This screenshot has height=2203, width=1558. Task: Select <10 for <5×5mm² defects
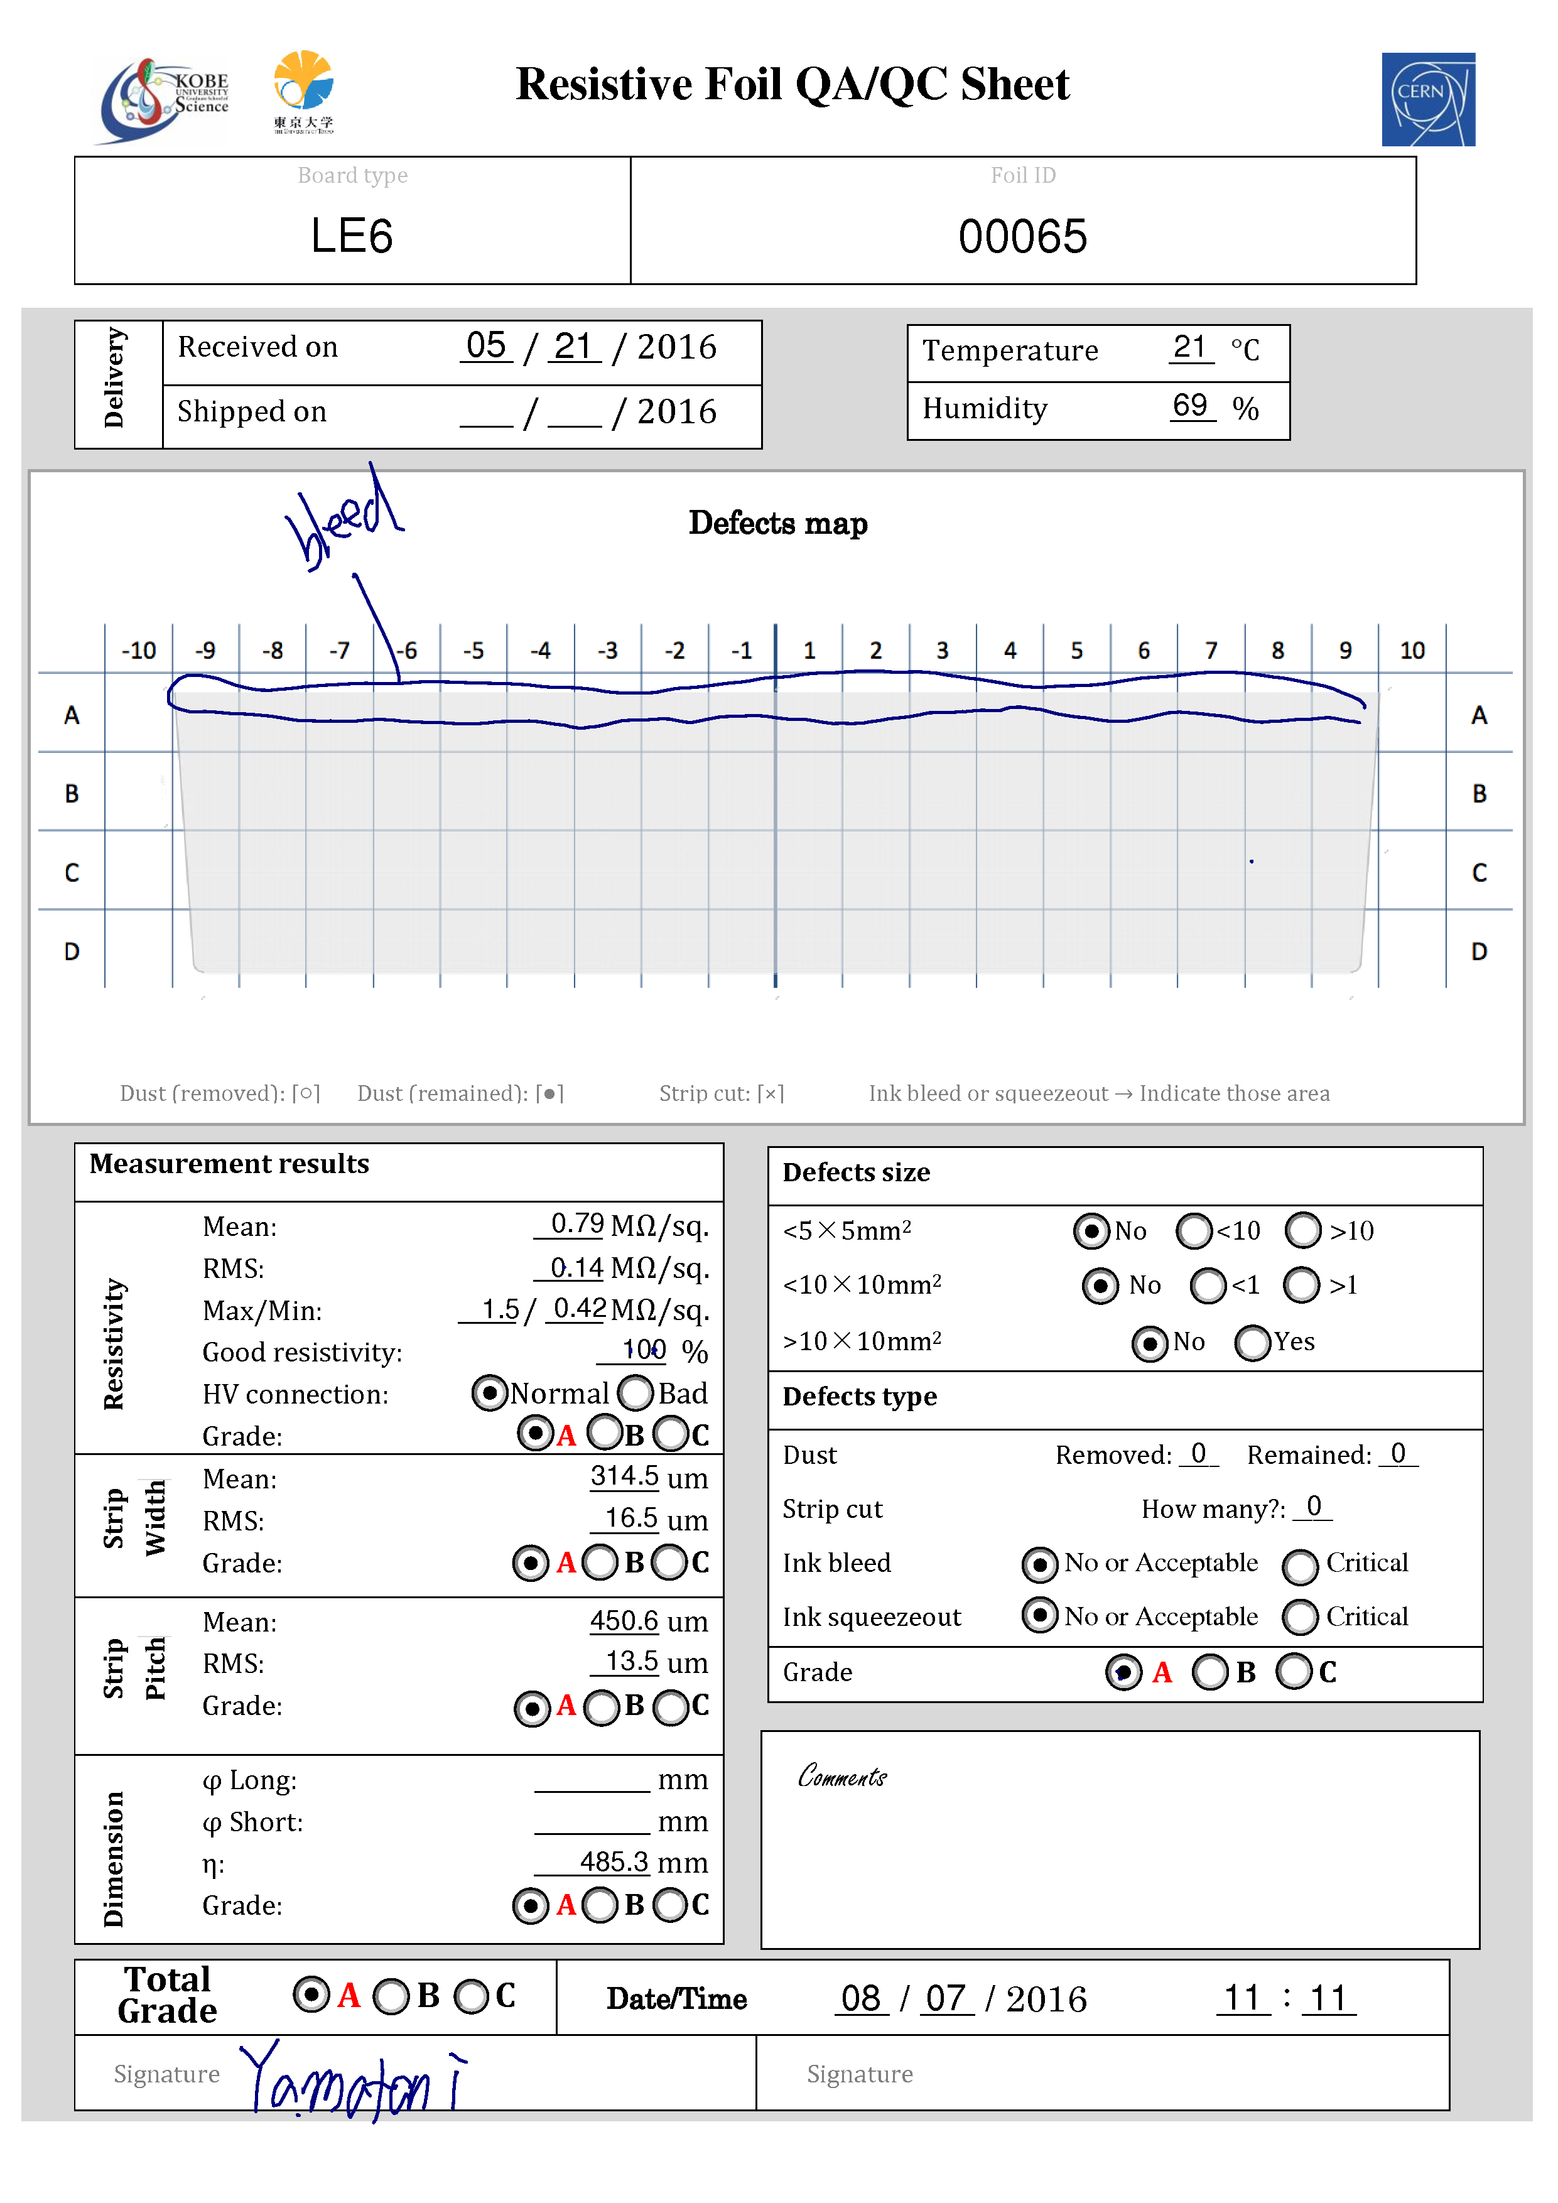pyautogui.click(x=1194, y=1230)
